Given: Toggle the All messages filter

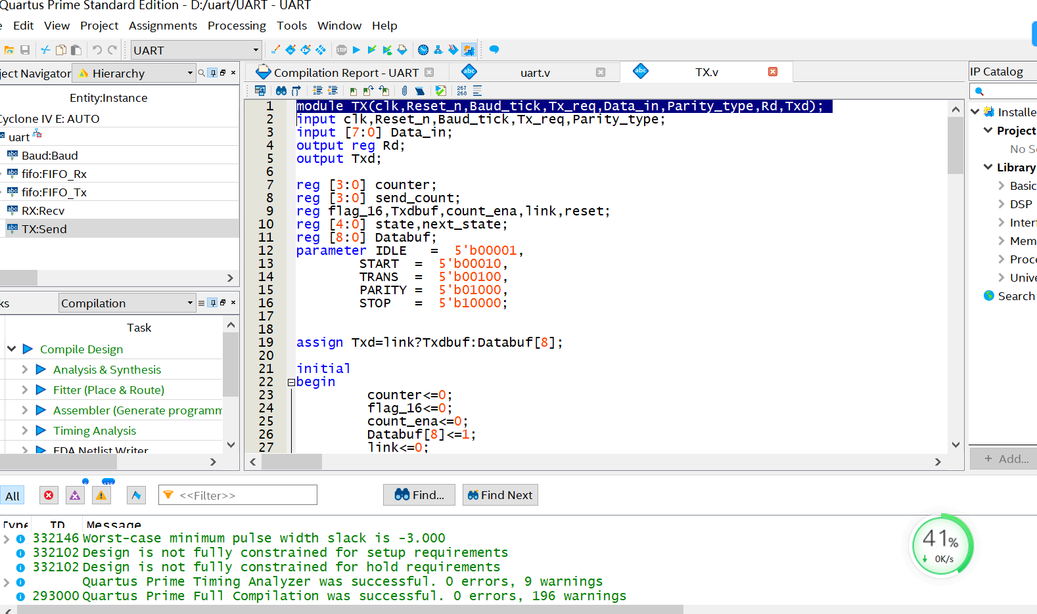Looking at the screenshot, I should click(x=12, y=496).
